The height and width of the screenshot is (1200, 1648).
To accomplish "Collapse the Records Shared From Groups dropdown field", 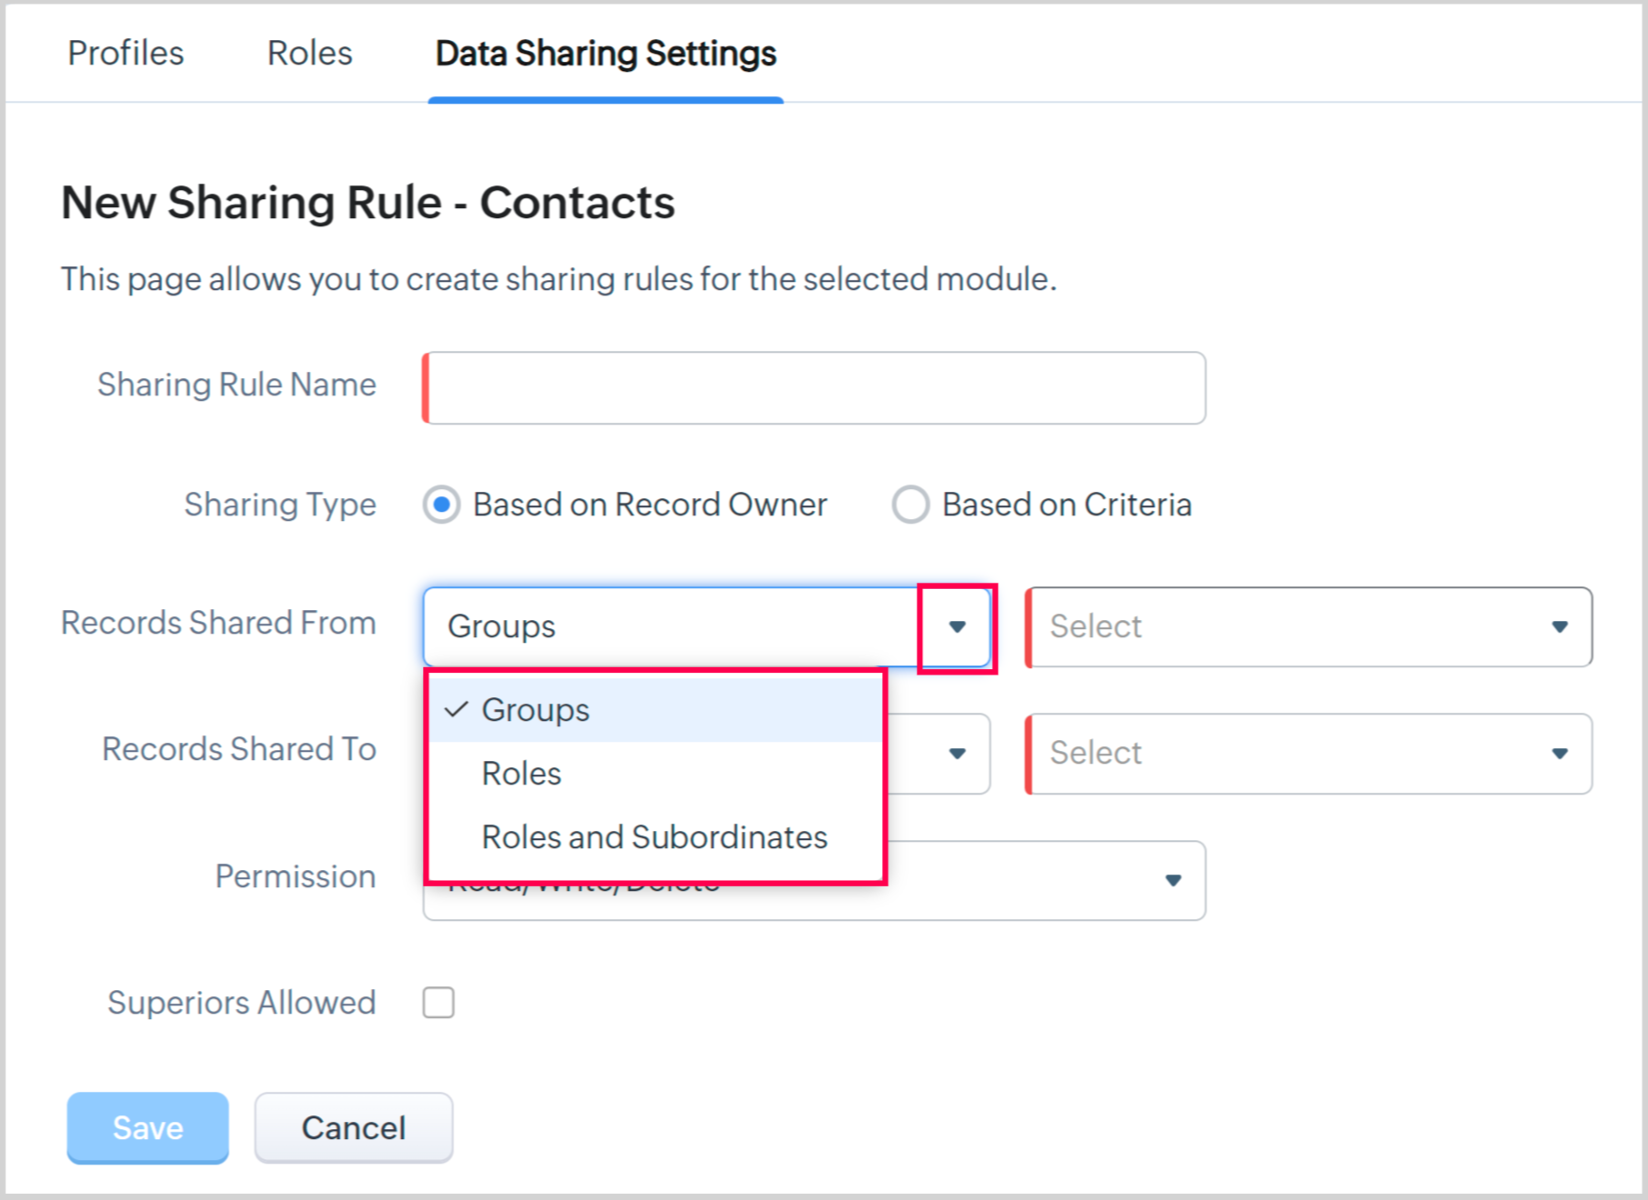I will point(673,627).
